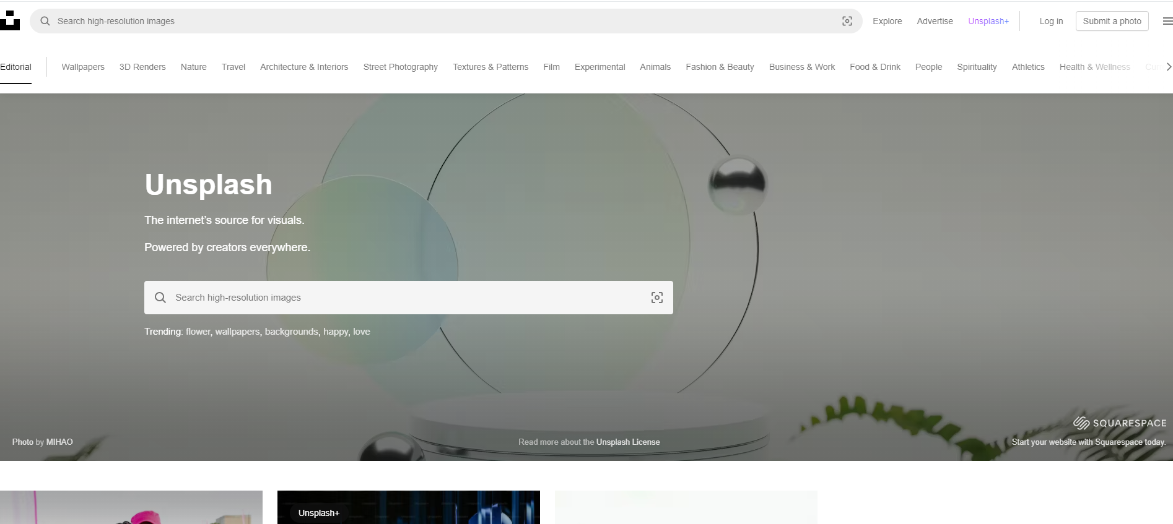
Task: Click trending term wallpapers
Action: tap(237, 332)
